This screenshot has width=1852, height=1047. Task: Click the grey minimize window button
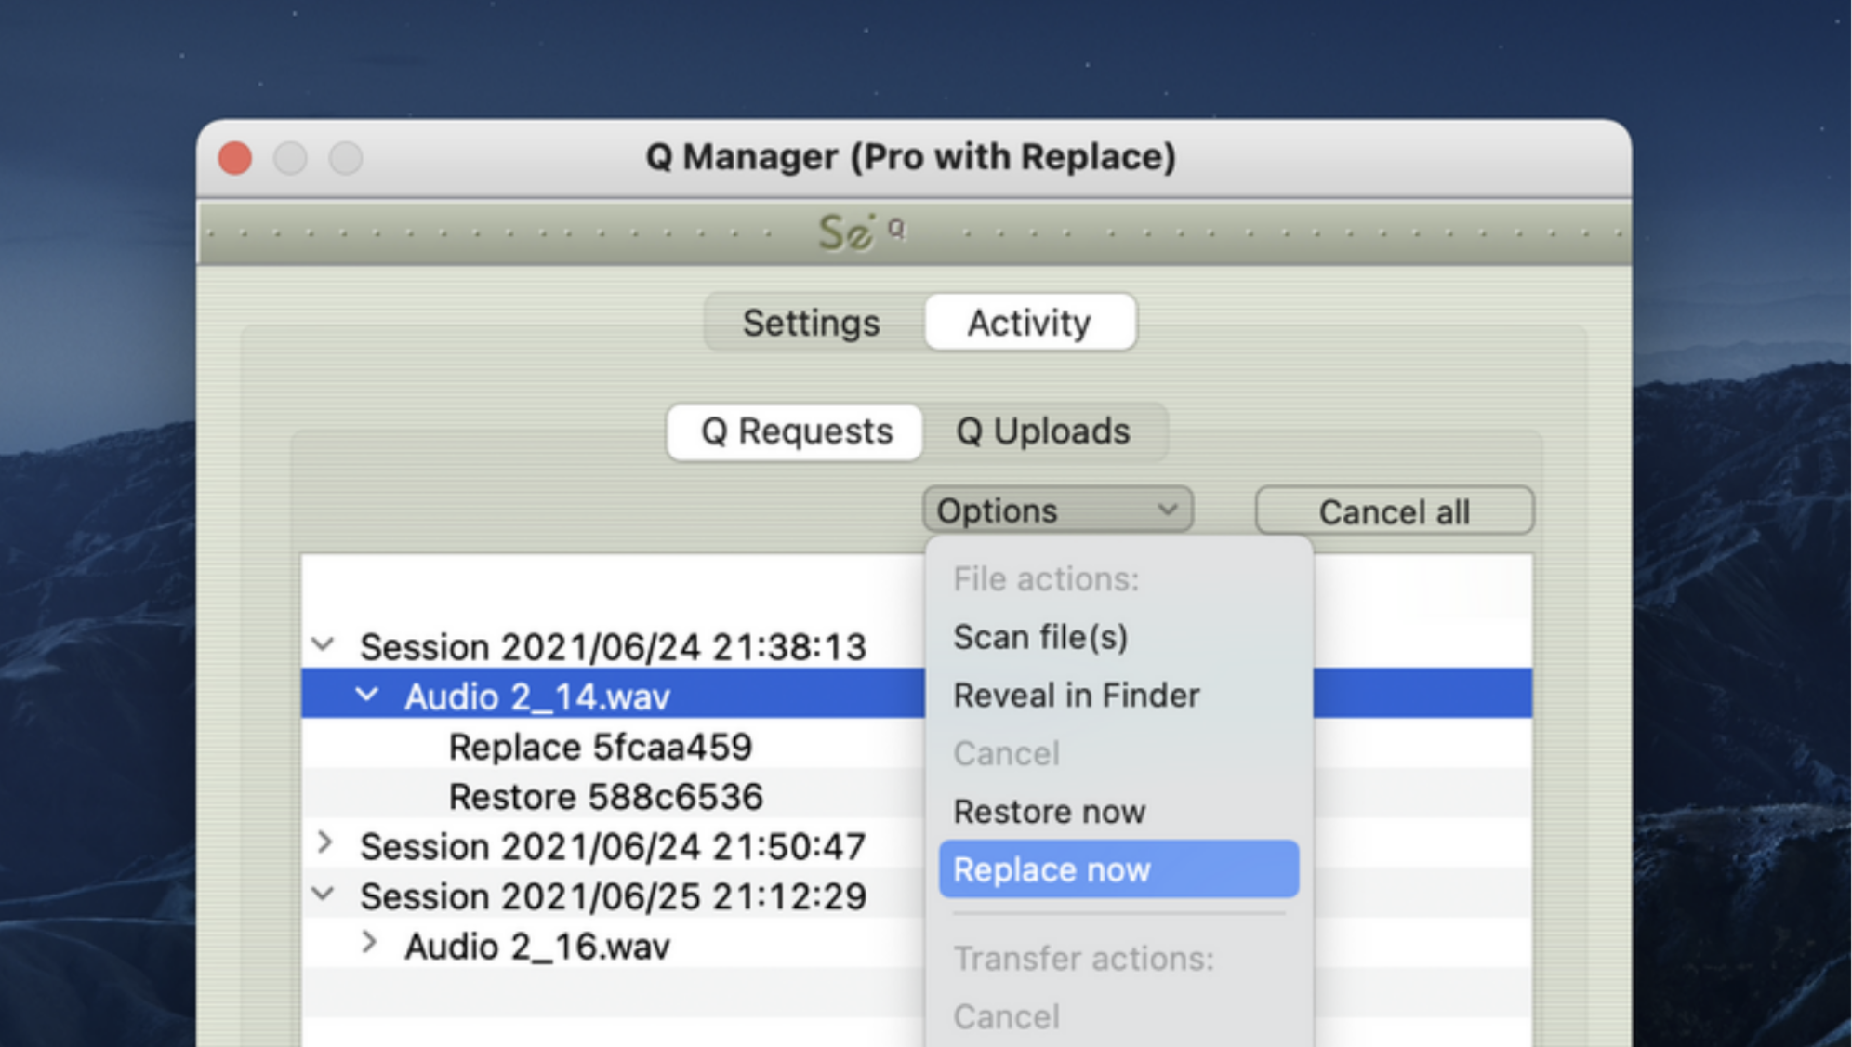click(290, 158)
